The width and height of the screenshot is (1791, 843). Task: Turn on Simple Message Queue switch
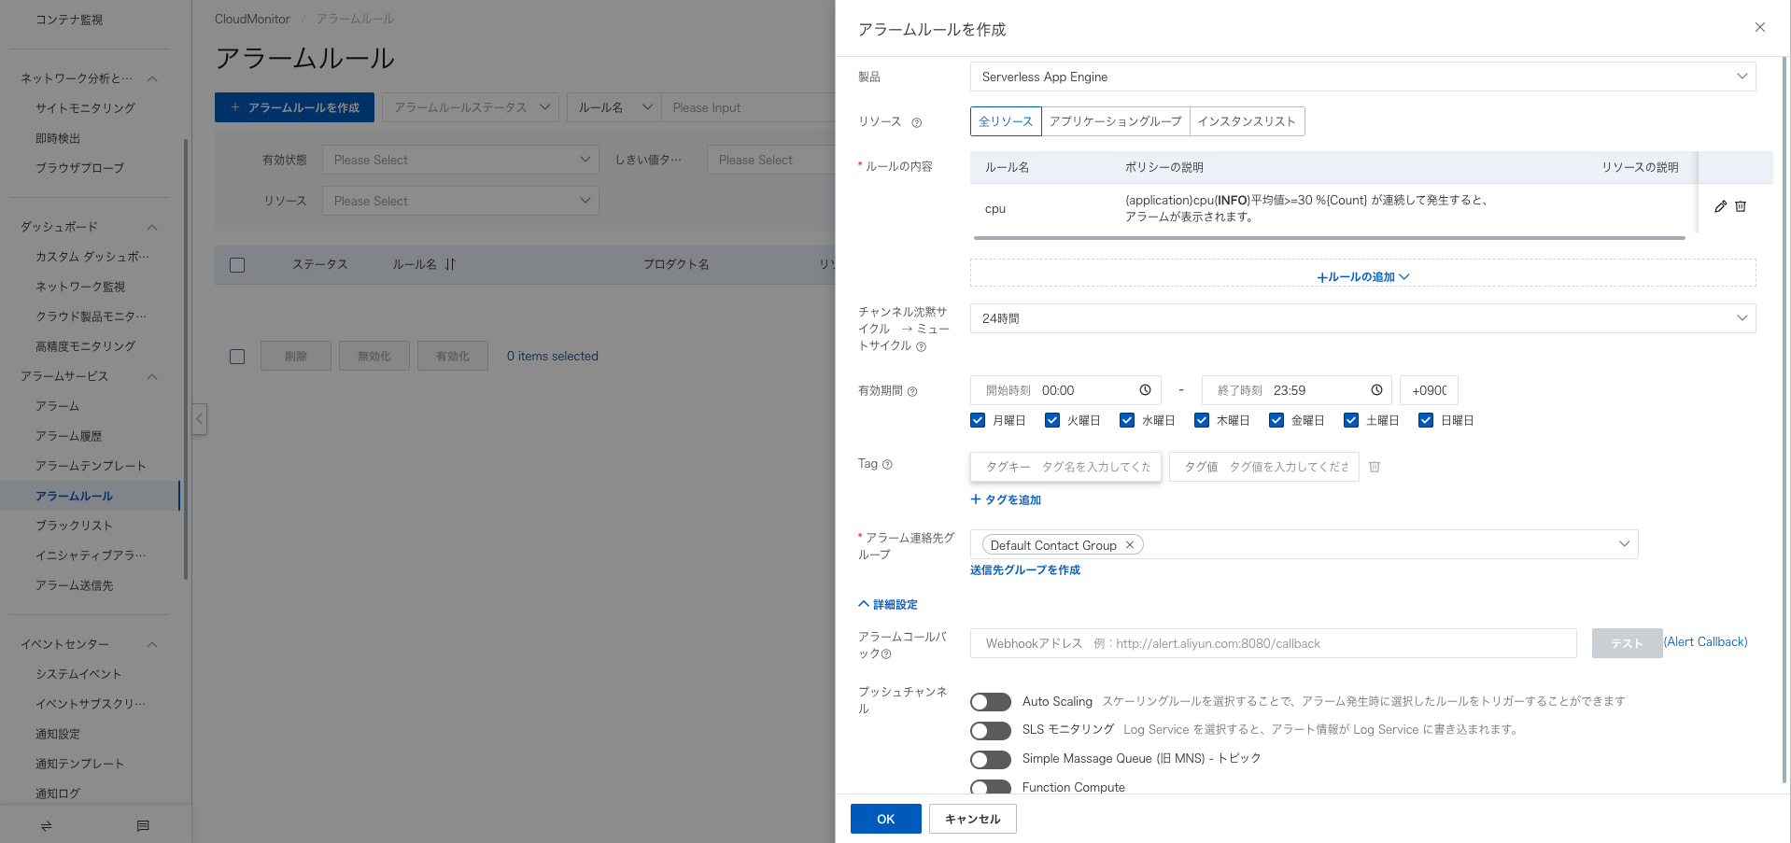coord(991,760)
